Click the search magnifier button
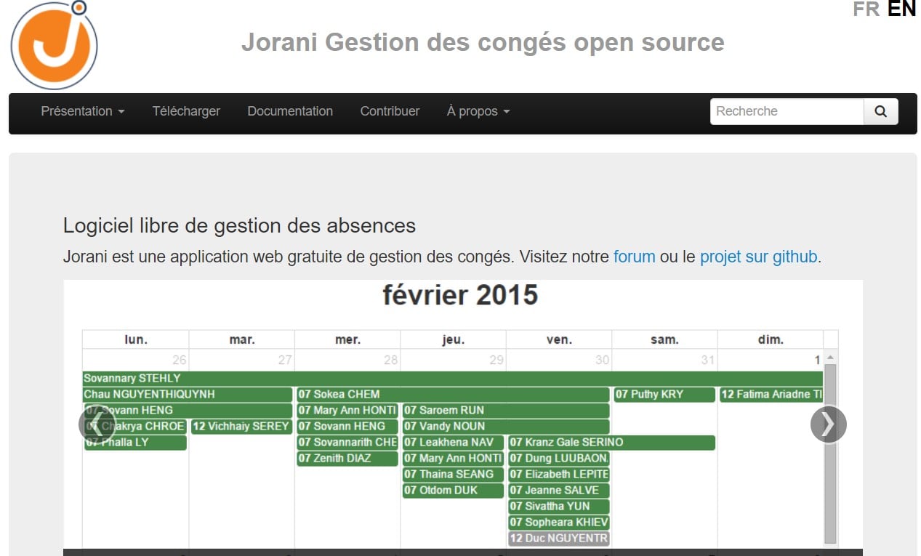The width and height of the screenshot is (921, 556). point(881,111)
